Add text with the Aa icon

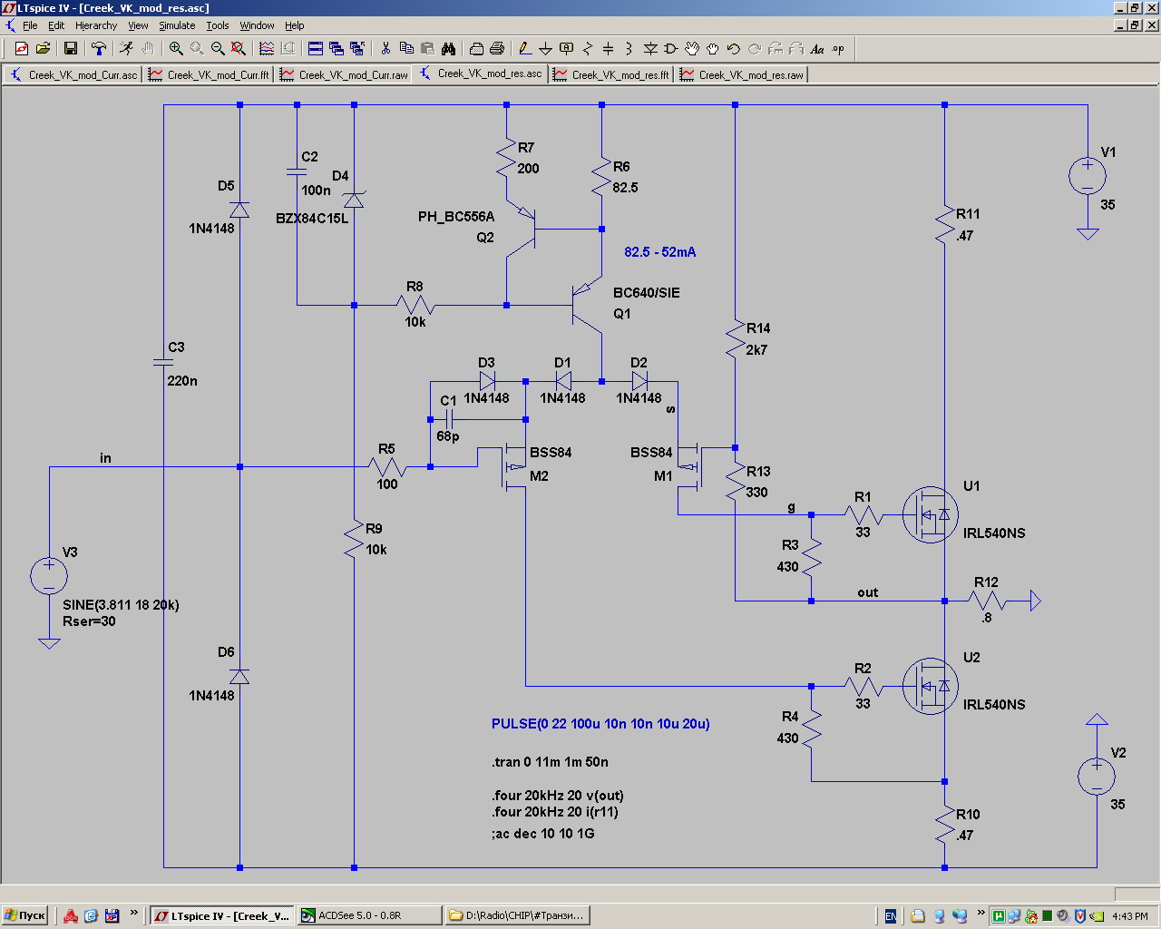(817, 49)
